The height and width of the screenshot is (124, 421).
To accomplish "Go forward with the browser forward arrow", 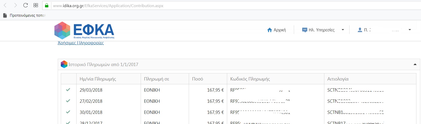I will [x=16, y=5].
